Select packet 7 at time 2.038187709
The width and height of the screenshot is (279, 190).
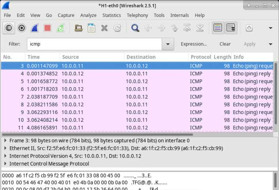[x=137, y=97]
